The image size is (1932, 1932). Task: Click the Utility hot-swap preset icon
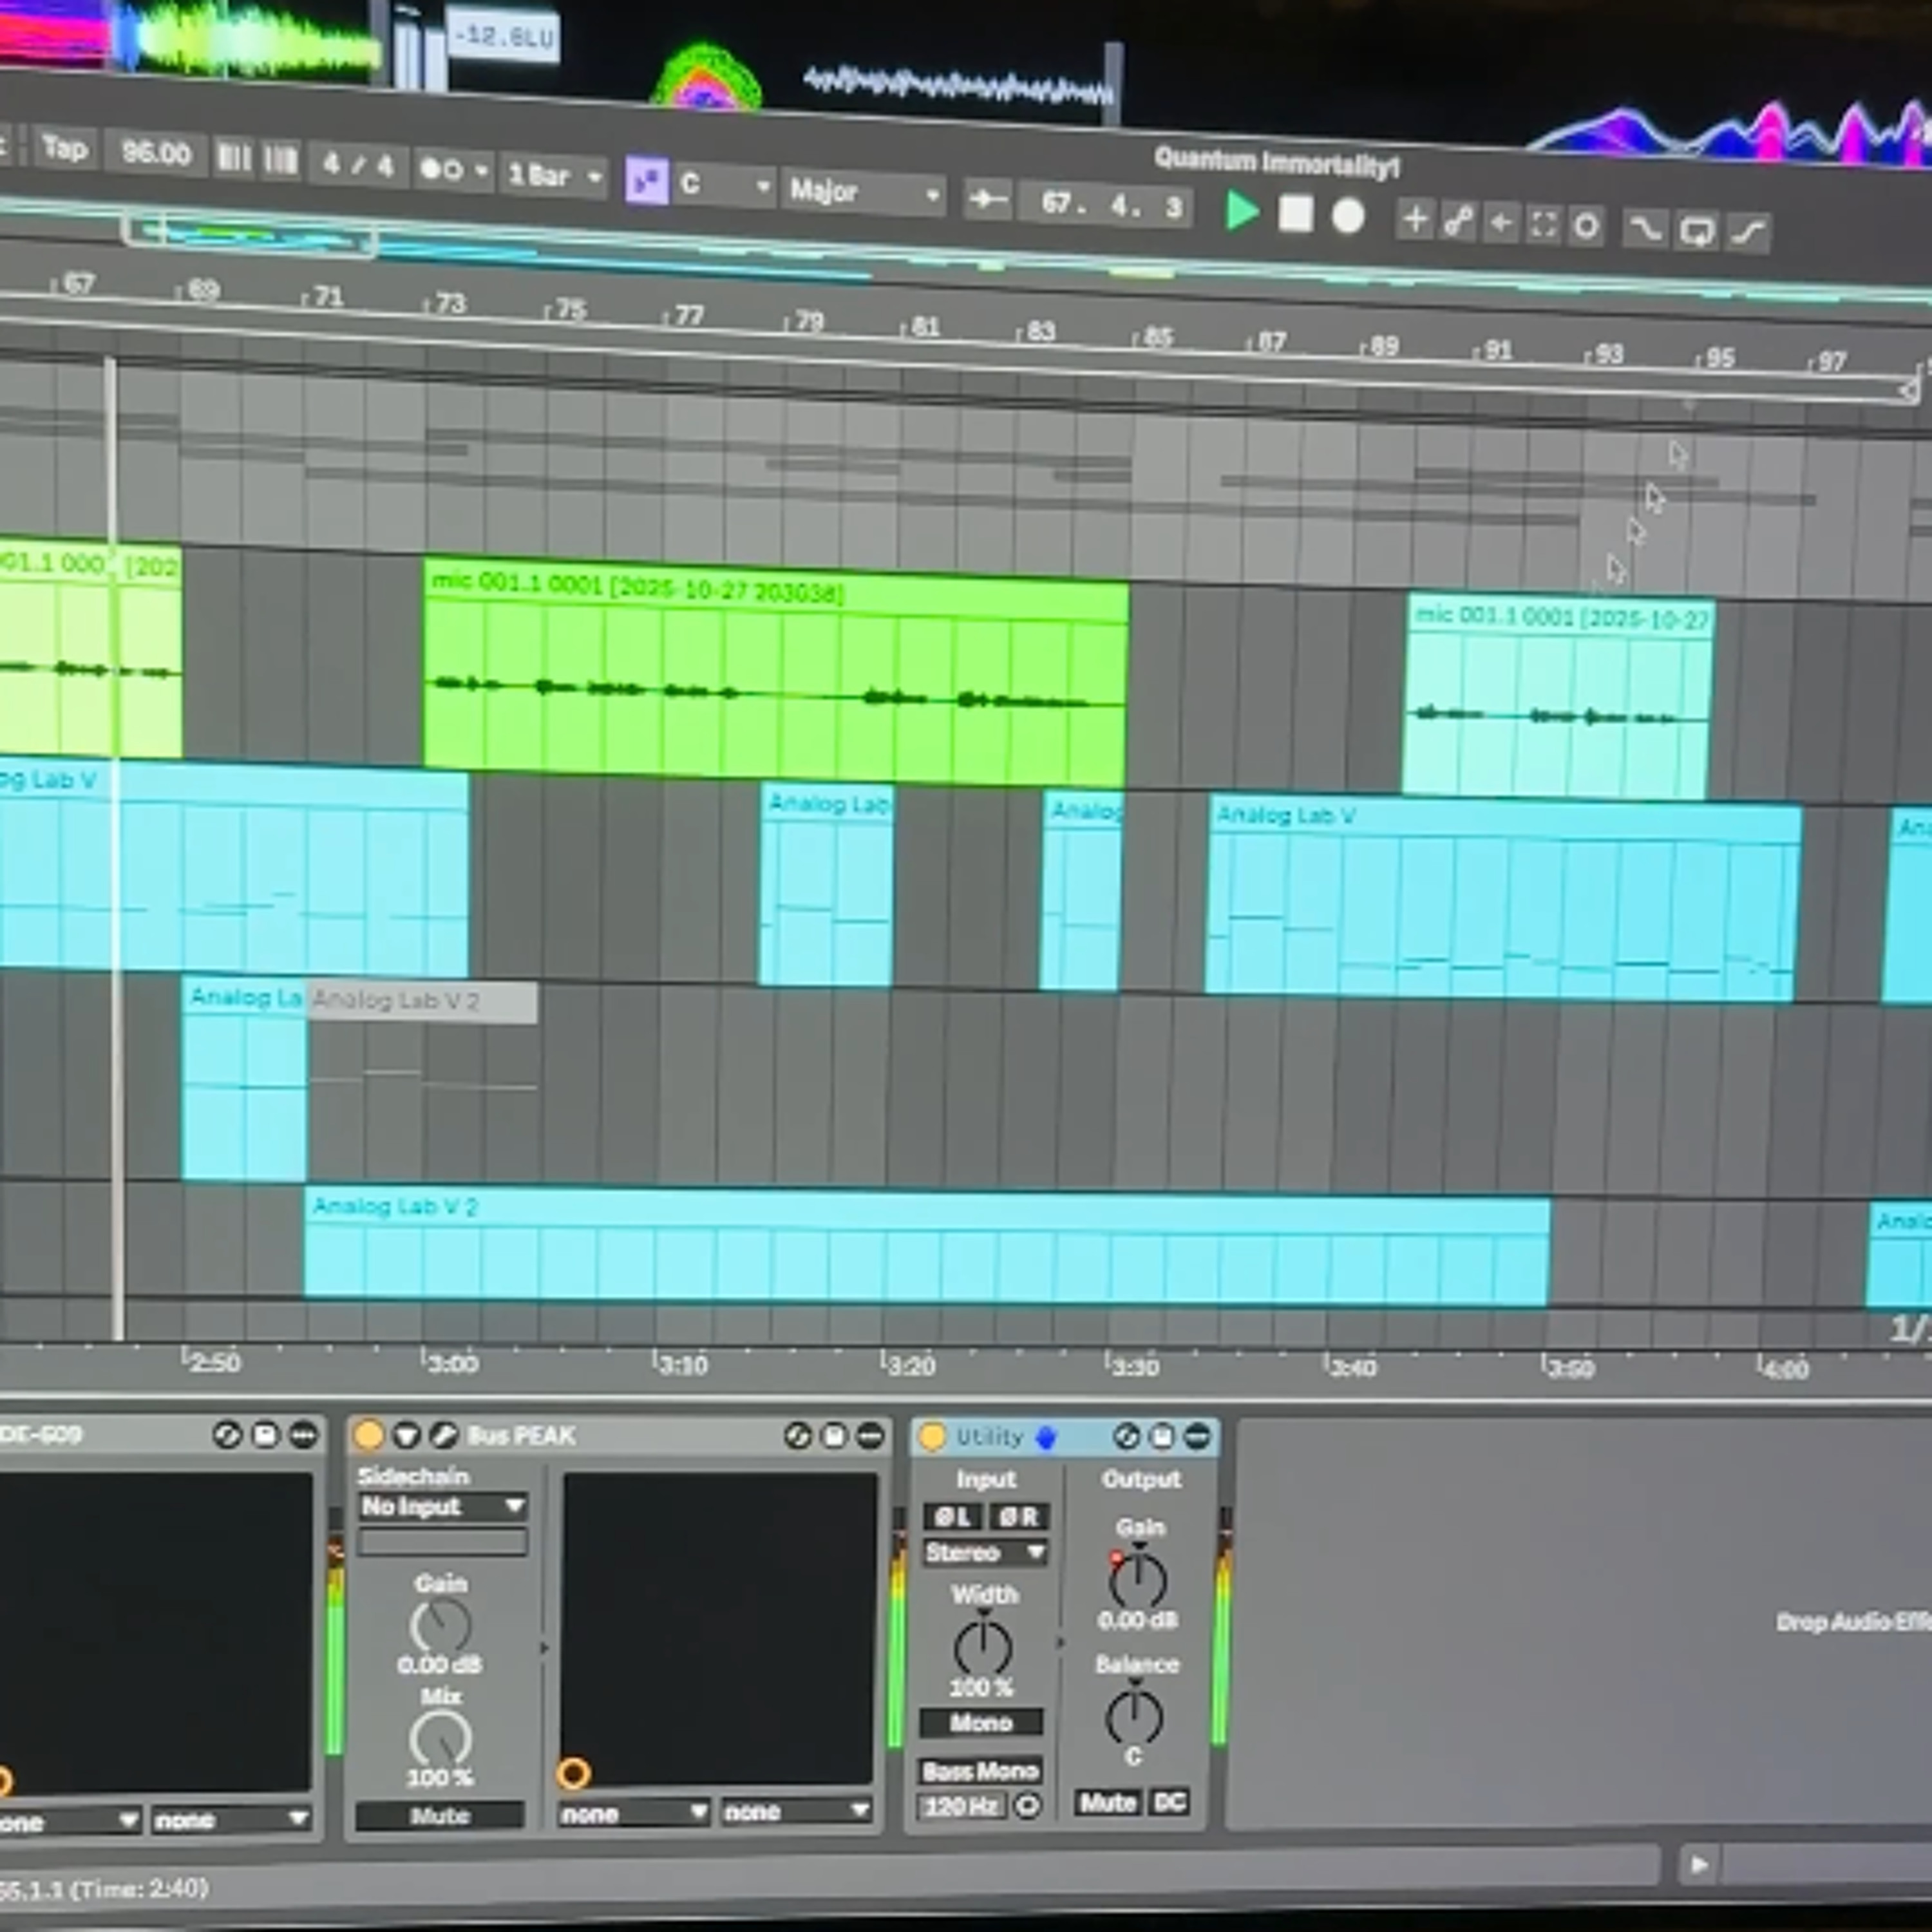pos(1126,1437)
